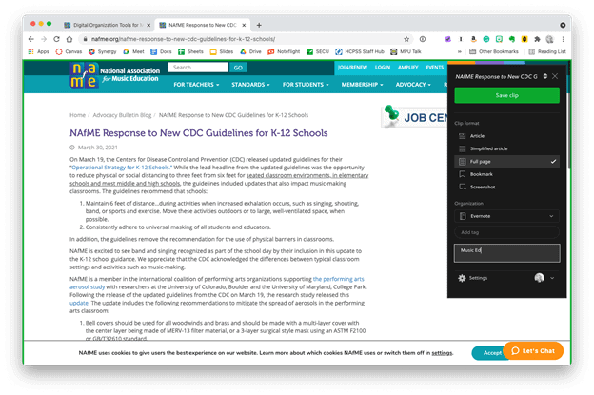Open the Docs bookmark

point(161,51)
